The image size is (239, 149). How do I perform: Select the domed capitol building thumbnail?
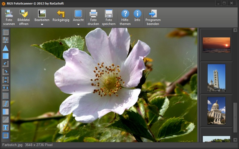coord(216,110)
